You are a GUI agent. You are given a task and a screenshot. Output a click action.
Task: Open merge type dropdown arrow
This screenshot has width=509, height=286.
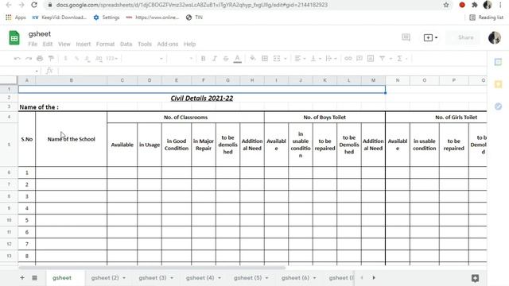click(286, 59)
